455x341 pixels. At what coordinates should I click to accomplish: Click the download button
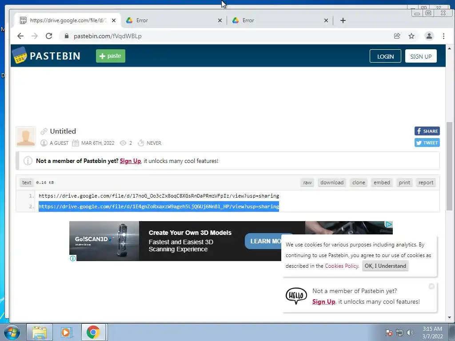tap(332, 182)
